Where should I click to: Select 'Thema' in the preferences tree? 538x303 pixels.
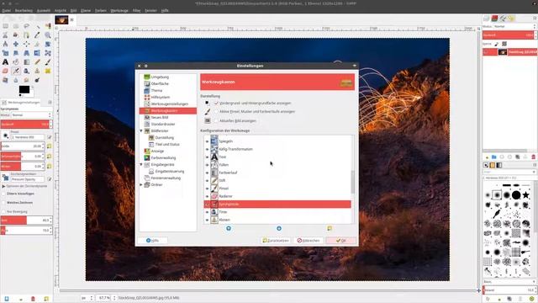(156, 90)
